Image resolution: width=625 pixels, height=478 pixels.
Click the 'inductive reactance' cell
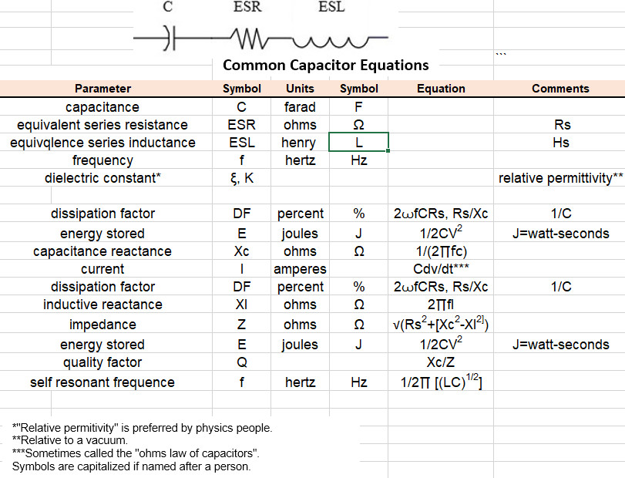click(x=106, y=305)
